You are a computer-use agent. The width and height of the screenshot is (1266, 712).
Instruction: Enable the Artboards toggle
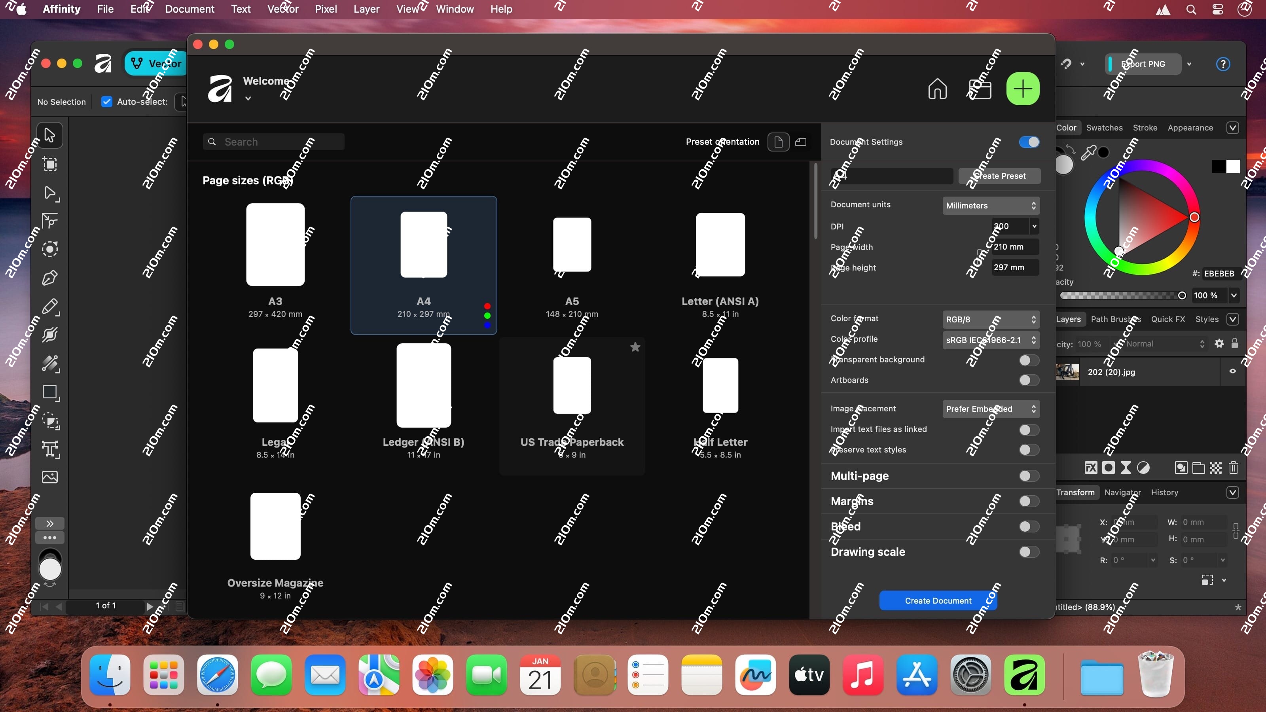point(1029,380)
